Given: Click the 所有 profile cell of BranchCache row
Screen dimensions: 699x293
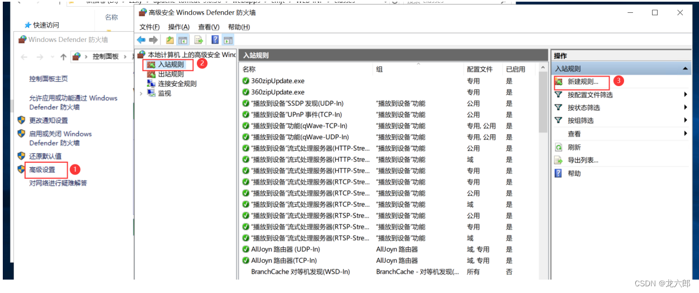Looking at the screenshot, I should pos(473,272).
